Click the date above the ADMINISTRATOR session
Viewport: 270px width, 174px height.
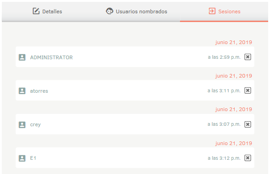234,42
